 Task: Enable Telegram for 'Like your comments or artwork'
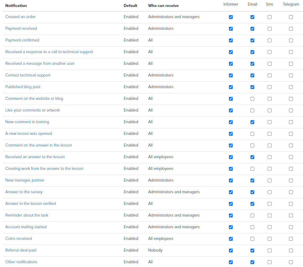pyautogui.click(x=291, y=110)
